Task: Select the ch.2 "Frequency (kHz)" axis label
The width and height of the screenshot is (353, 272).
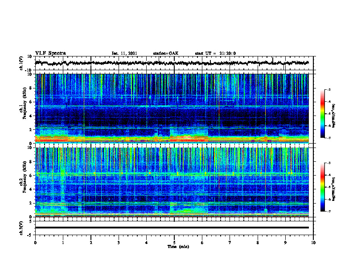Action: (x=25, y=177)
